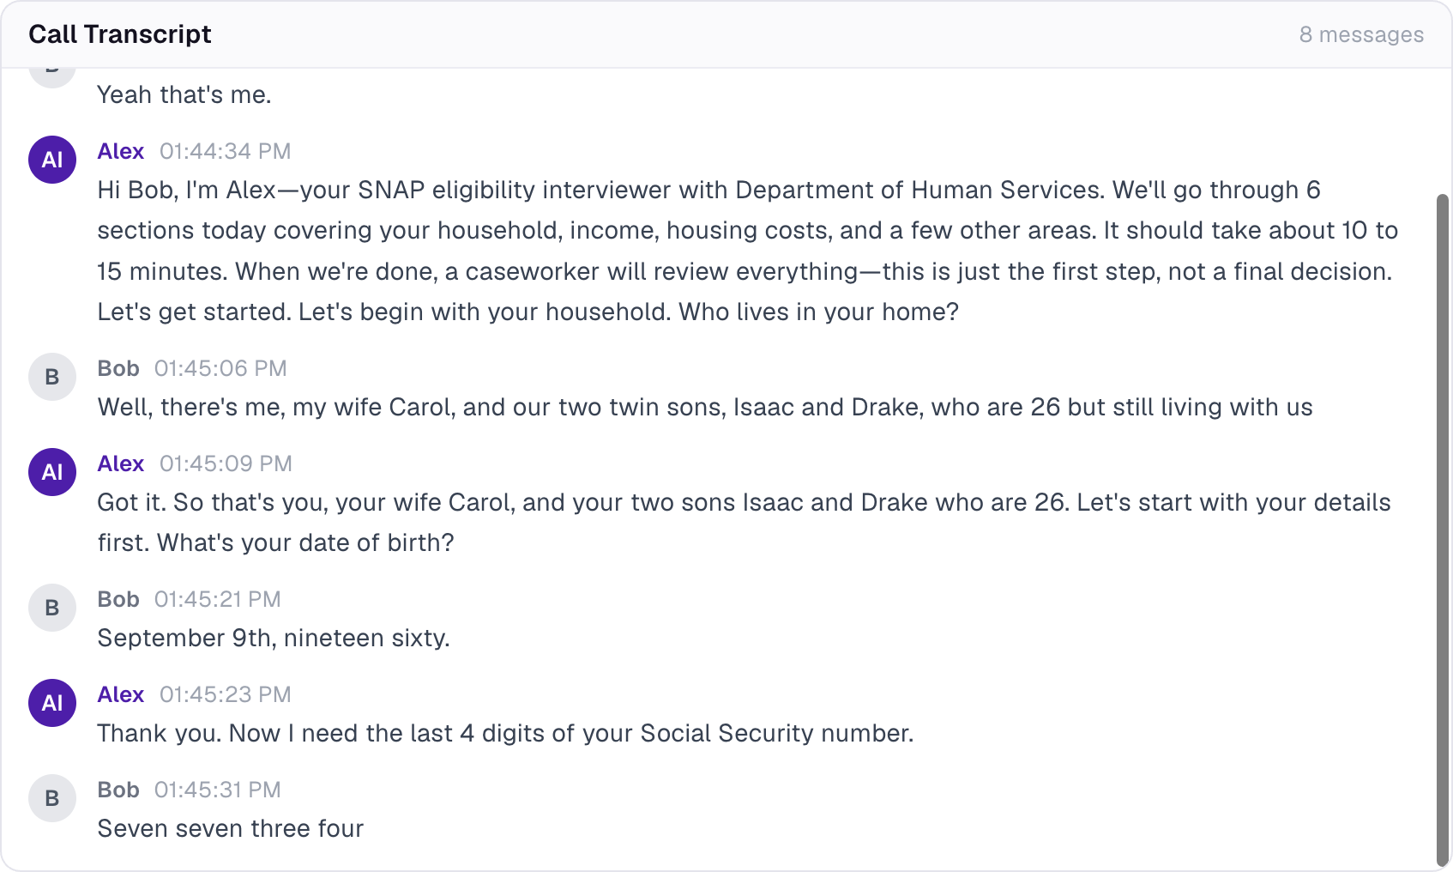Click the 01:45:23 PM timestamp
1453x872 pixels.
click(x=226, y=694)
